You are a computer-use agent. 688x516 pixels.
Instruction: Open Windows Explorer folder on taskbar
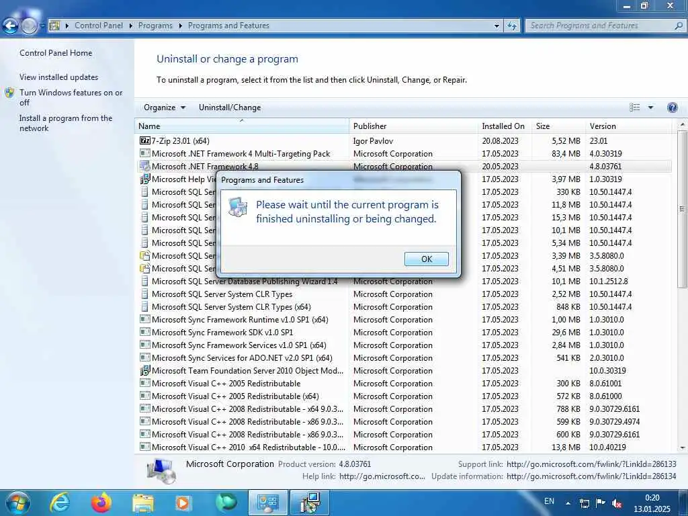(143, 503)
